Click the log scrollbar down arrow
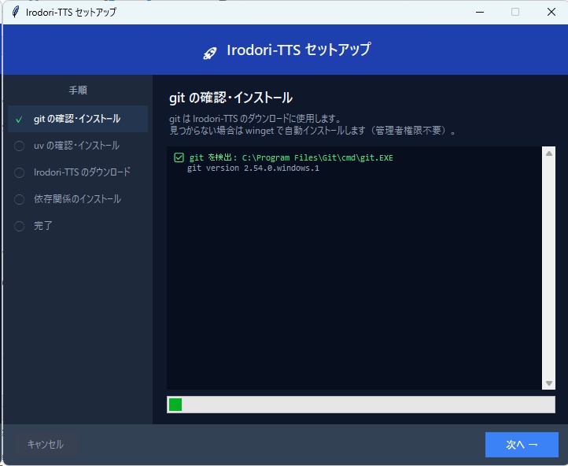This screenshot has height=466, width=568. pyautogui.click(x=549, y=383)
